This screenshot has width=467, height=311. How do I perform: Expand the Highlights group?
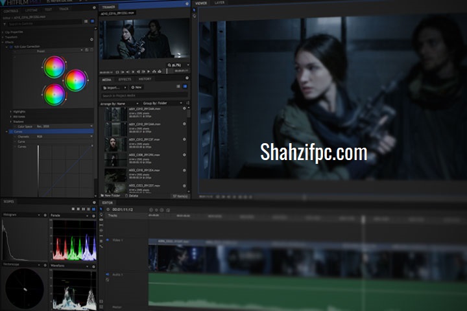11,111
